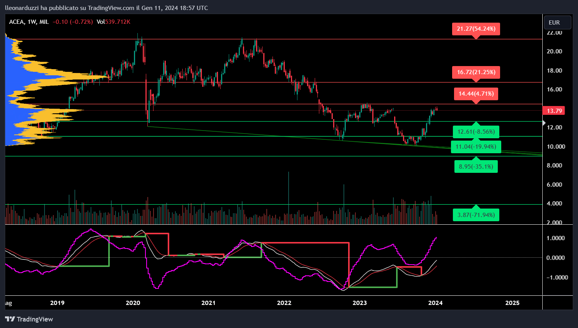Select the 3.87(-71.94%) support label
This screenshot has height=328, width=578.
[x=476, y=215]
